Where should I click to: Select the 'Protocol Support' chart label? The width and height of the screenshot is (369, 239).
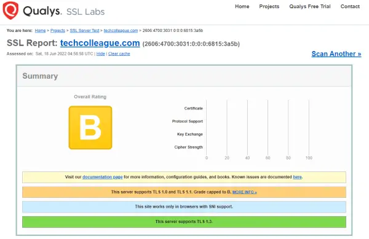click(x=188, y=121)
